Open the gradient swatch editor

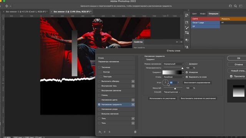pyautogui.click(x=172, y=72)
